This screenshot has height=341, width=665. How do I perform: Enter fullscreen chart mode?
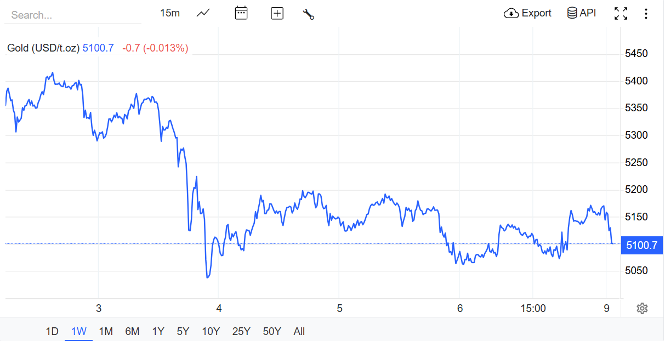[x=621, y=13]
